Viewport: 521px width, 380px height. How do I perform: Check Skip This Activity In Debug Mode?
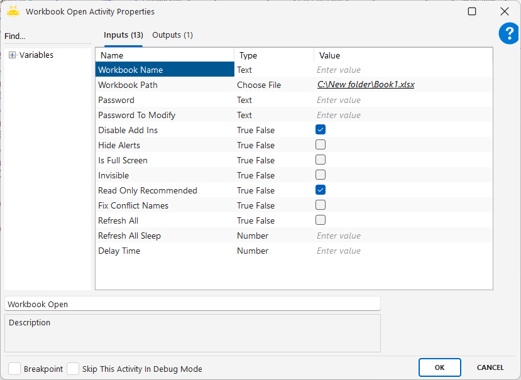point(73,369)
